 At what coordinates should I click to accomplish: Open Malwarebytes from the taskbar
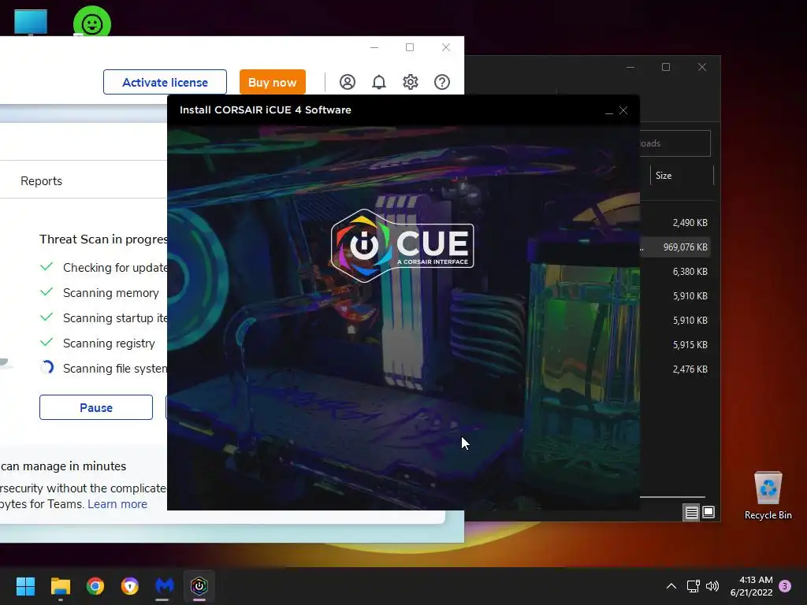coord(165,586)
